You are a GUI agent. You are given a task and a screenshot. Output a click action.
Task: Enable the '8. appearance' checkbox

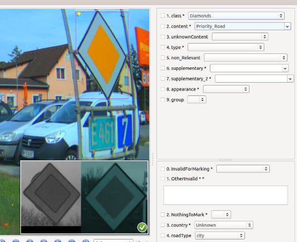(162, 89)
